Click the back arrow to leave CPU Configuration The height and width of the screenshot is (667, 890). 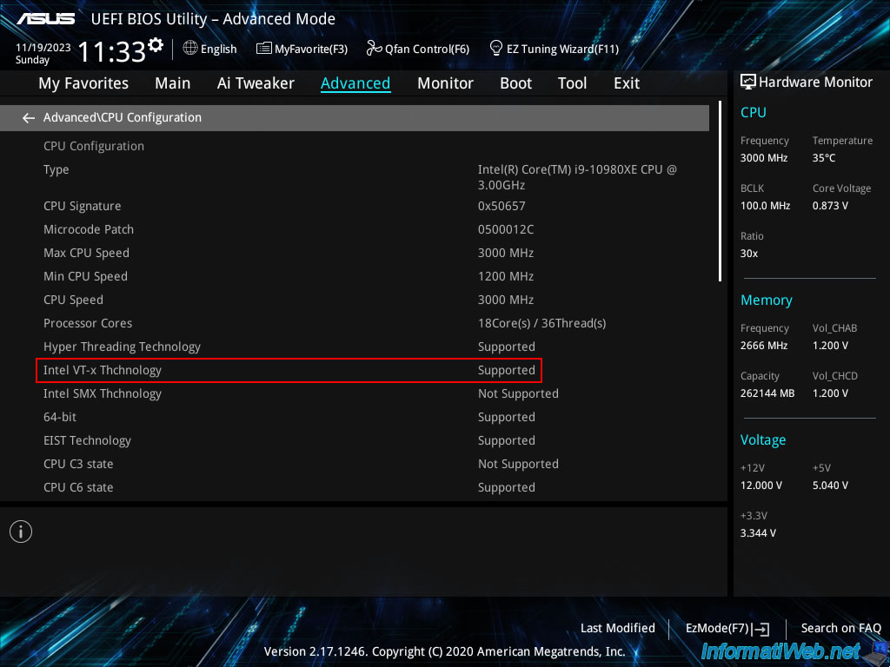pyautogui.click(x=28, y=117)
